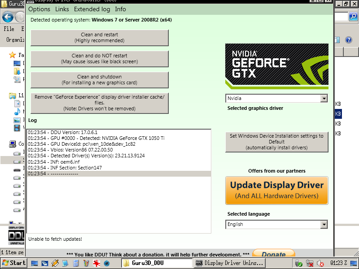
Task: Remove GeForce Experience installer cache files
Action: [99, 103]
